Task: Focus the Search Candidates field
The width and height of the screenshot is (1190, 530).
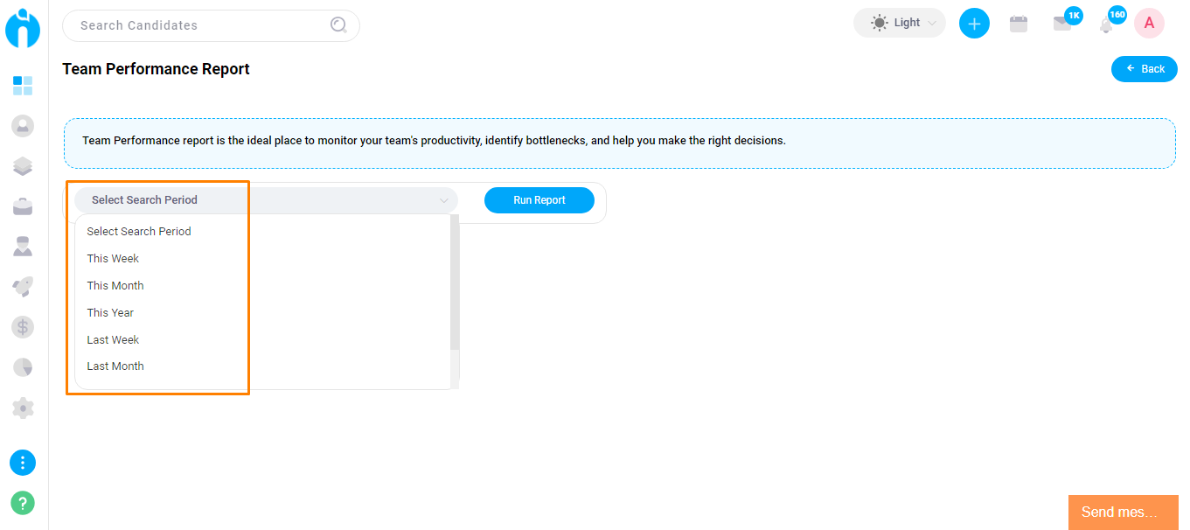Action: point(211,25)
